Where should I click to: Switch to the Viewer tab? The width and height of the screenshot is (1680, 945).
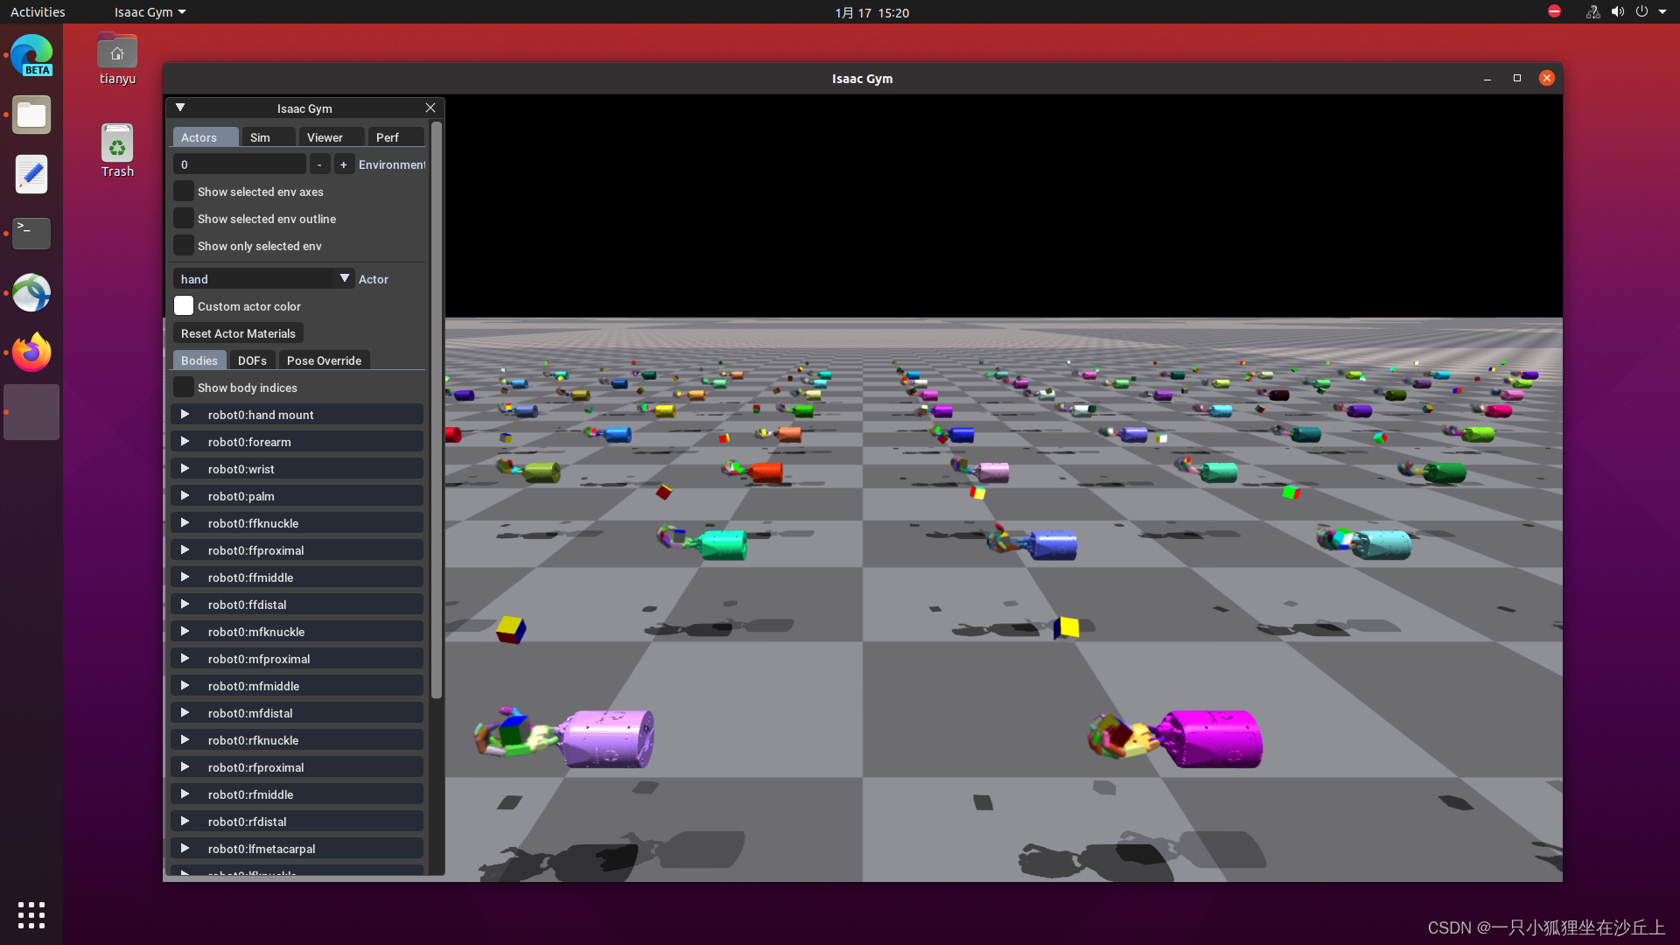[x=325, y=137]
